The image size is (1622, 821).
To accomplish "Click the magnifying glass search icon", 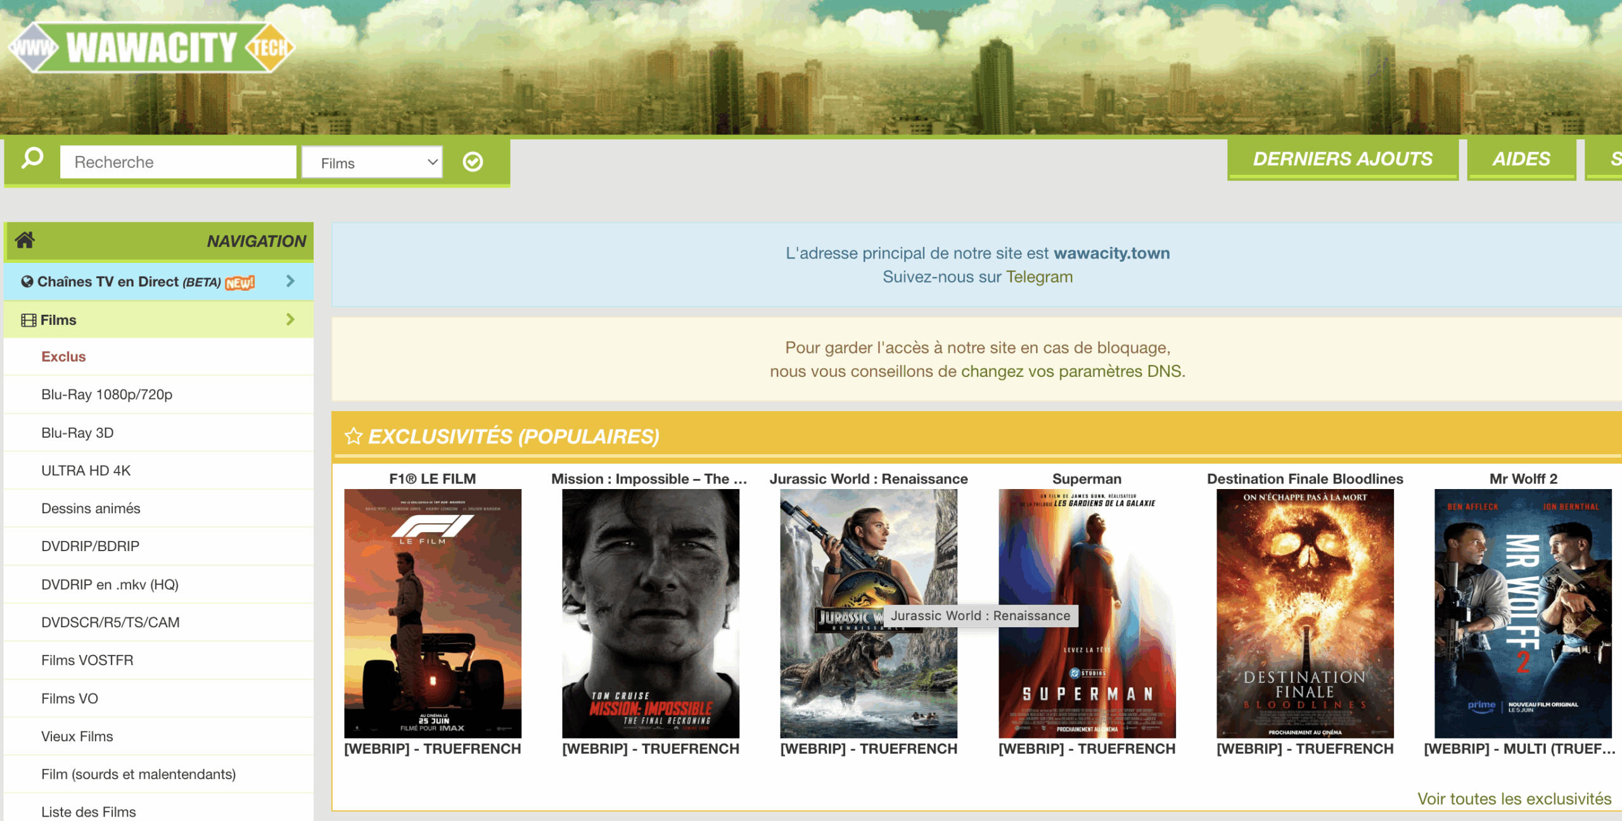I will pos(32,158).
